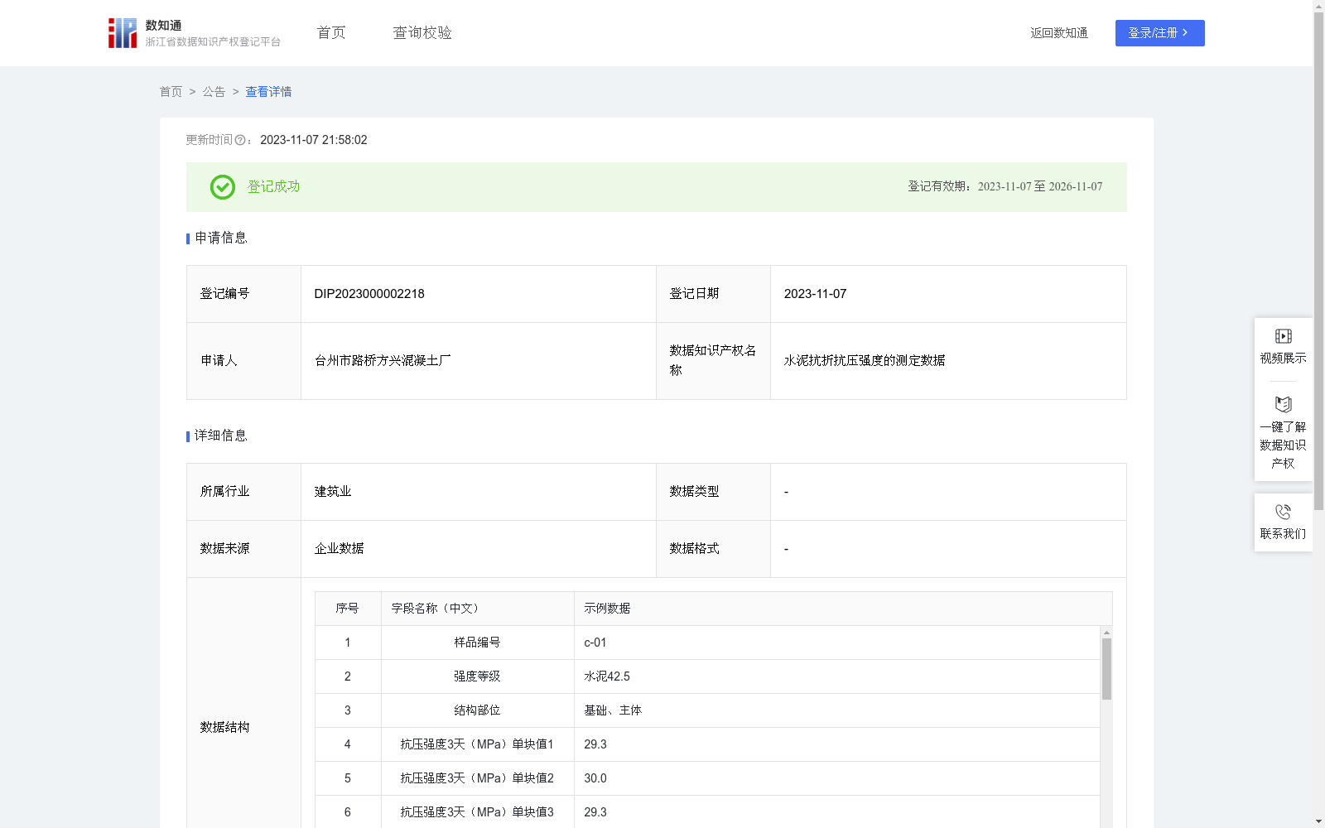This screenshot has width=1325, height=828.
Task: Click the page scrollbar down arrow
Action: [x=1318, y=821]
